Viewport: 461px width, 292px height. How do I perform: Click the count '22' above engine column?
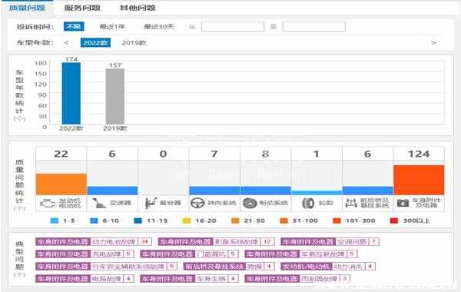pos(61,154)
